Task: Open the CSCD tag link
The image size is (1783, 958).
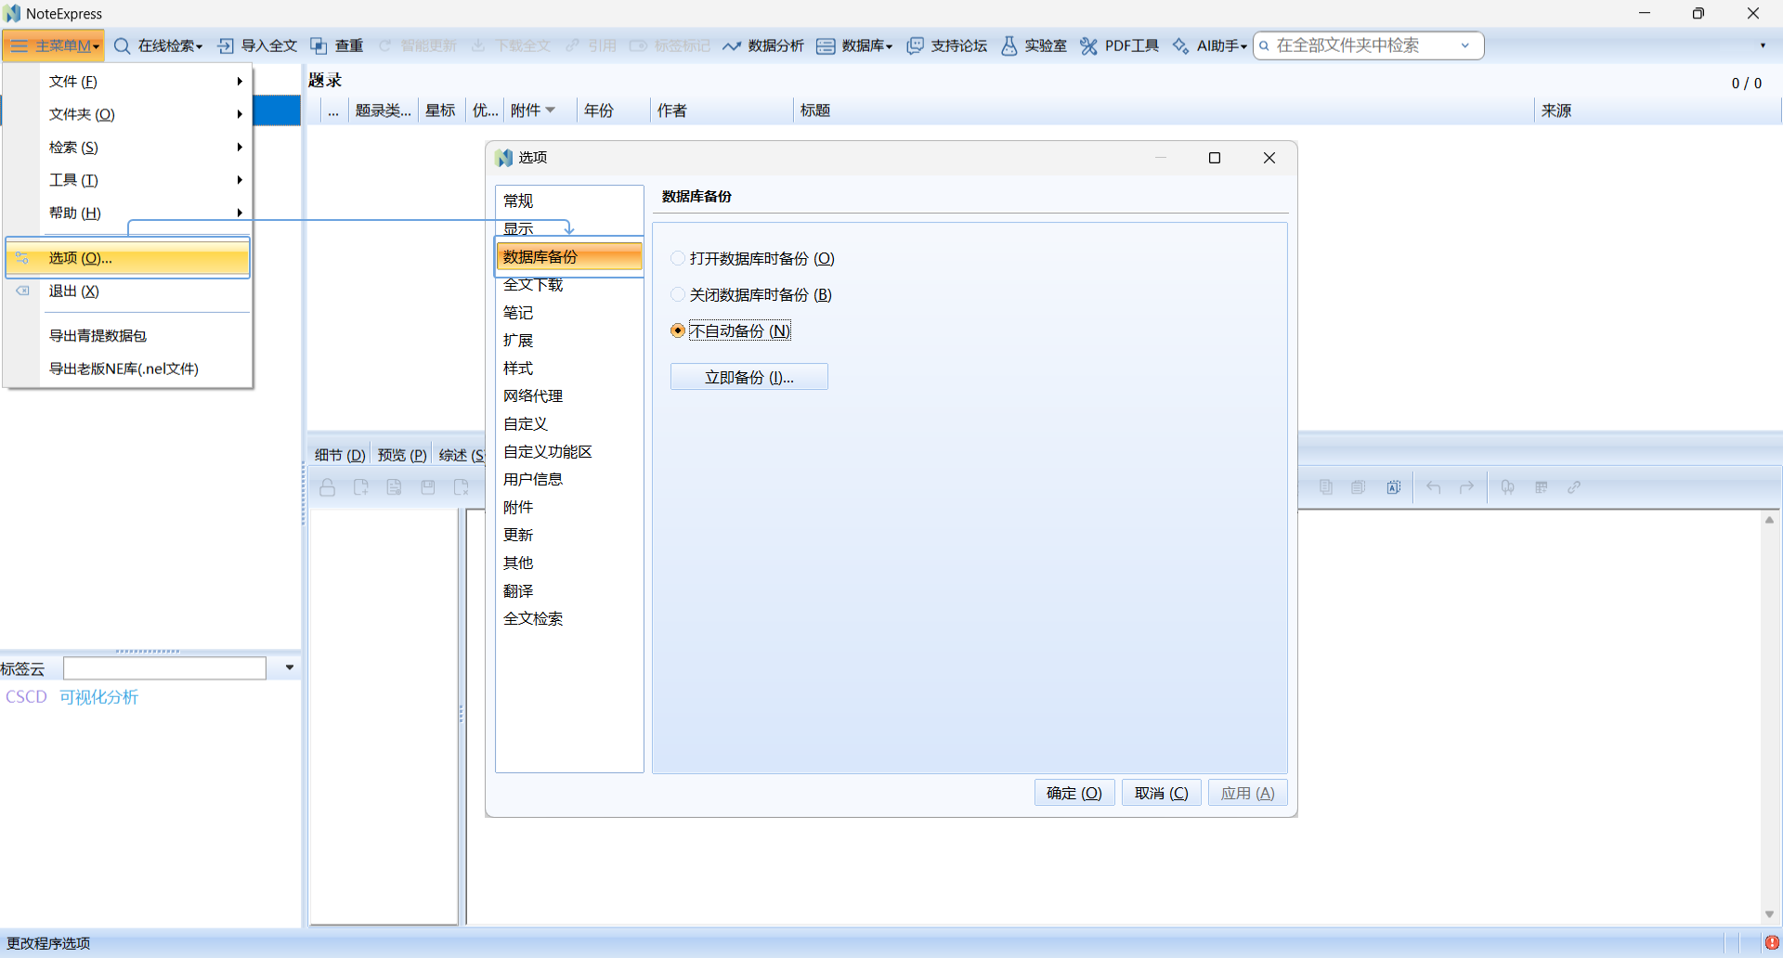Action: click(x=26, y=697)
